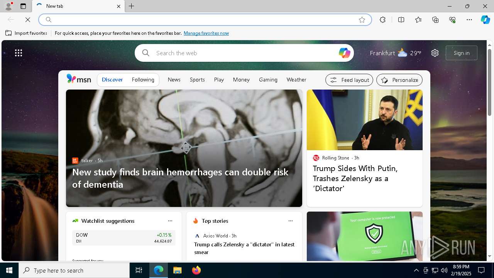The height and width of the screenshot is (278, 494).
Task: Open the Manage favorites now link
Action: 206,33
